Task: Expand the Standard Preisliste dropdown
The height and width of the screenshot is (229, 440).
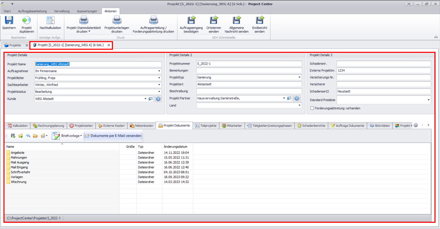Action: [429, 100]
